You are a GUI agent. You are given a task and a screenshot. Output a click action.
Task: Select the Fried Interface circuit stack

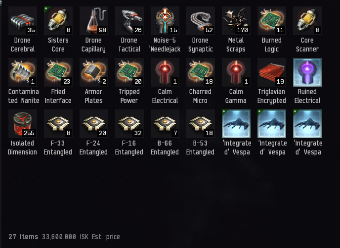point(58,72)
